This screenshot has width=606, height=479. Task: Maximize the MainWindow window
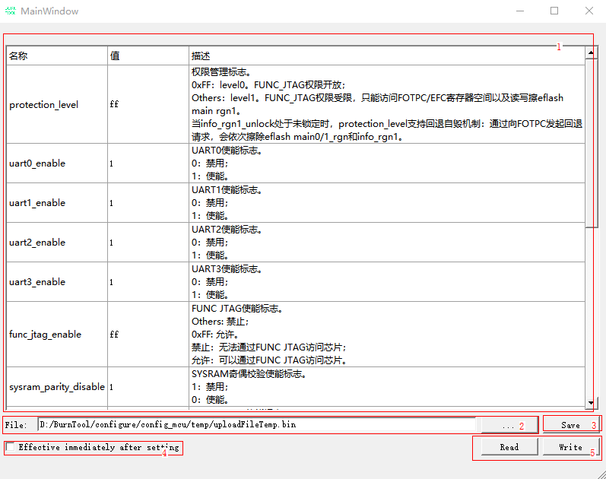pyautogui.click(x=554, y=11)
